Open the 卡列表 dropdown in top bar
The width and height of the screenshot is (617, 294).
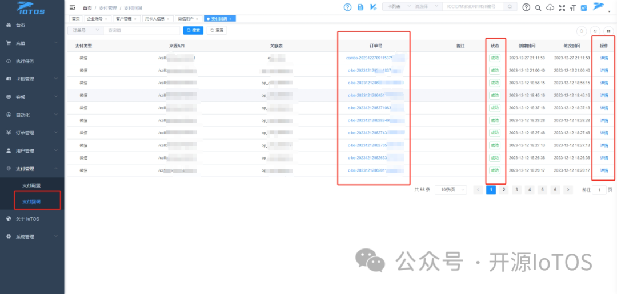[x=397, y=7]
